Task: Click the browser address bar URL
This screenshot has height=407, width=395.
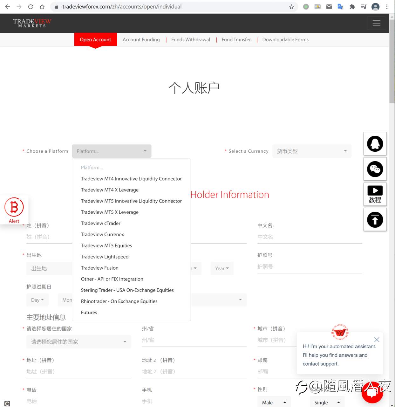Action: coord(122,7)
